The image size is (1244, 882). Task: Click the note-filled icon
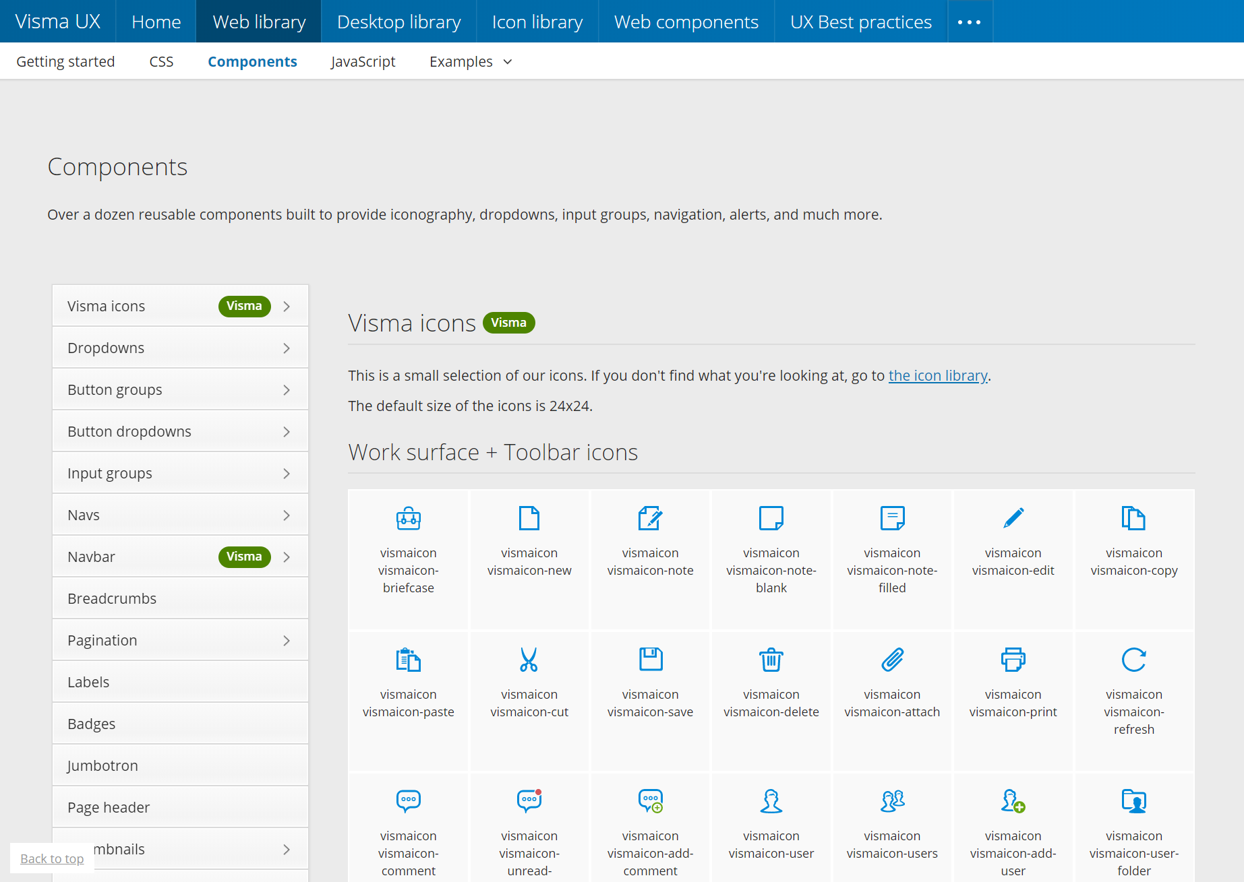point(892,518)
